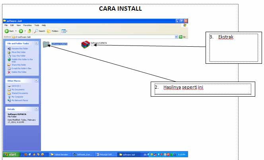The width and height of the screenshot is (264, 160).
Task: Click the address bar path D:\software Jadi
Action: 23,37
